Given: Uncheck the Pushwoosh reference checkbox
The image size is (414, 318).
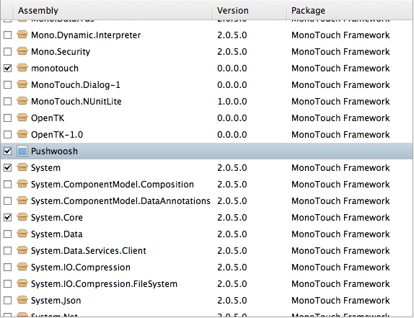Looking at the screenshot, I should [8, 151].
